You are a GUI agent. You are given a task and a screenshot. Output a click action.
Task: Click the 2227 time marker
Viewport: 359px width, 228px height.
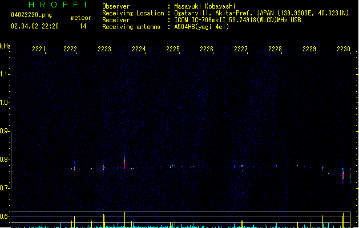coord(241,49)
